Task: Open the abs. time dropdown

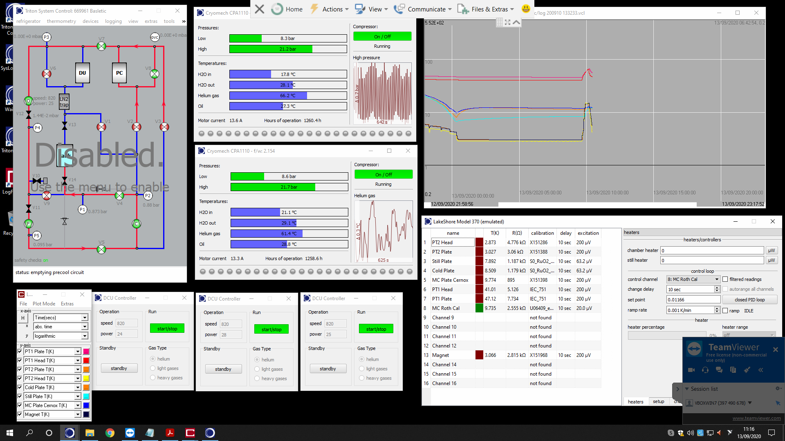Action: (x=85, y=327)
